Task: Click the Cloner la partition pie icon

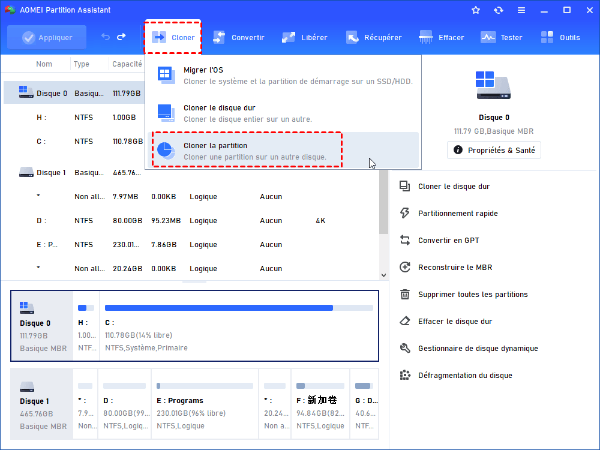Action: coord(166,151)
